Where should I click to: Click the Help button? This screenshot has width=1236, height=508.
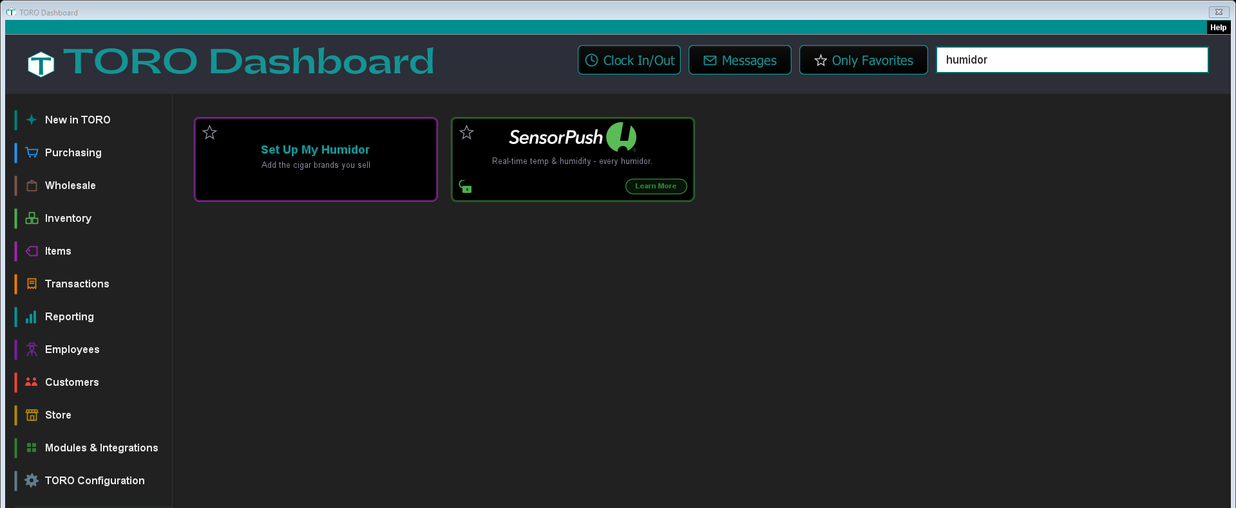point(1218,27)
